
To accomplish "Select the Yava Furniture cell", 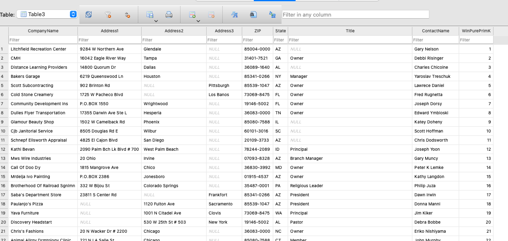I will tap(43, 213).
